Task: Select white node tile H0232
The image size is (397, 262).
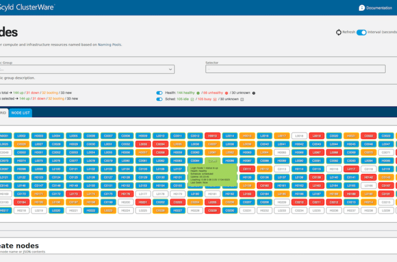Action: click(264, 210)
